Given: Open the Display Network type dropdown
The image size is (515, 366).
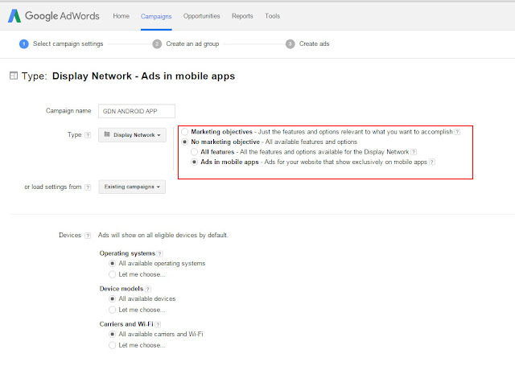Looking at the screenshot, I should [x=132, y=135].
